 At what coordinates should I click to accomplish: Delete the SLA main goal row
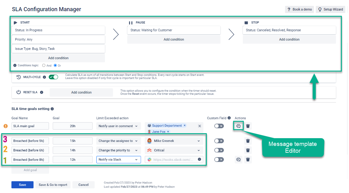[248, 126]
